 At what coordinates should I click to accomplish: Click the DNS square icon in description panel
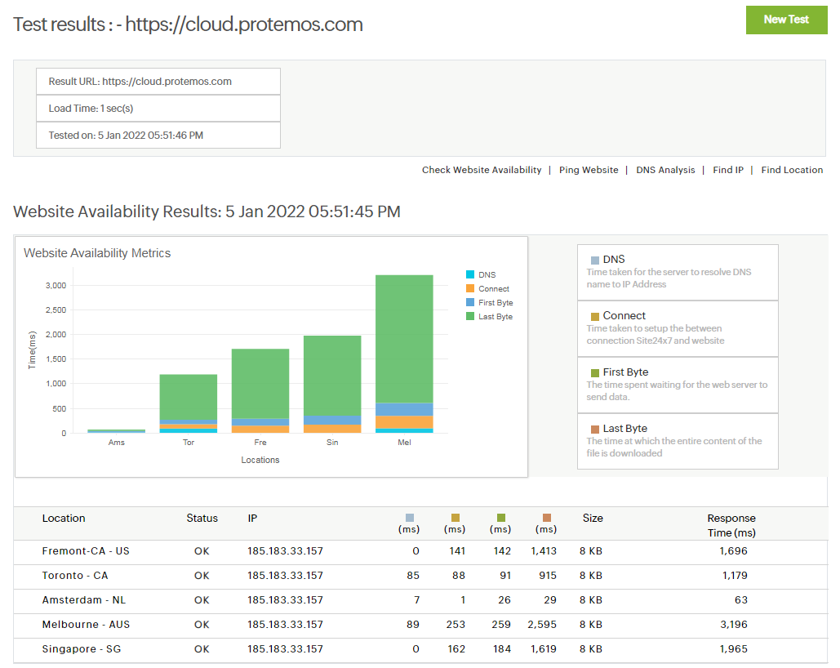click(x=595, y=261)
